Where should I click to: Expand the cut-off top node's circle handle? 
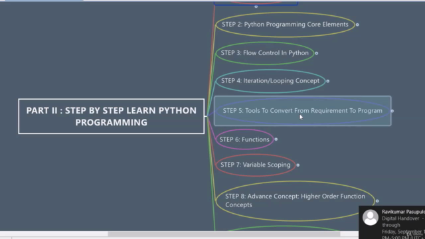[256, 7]
